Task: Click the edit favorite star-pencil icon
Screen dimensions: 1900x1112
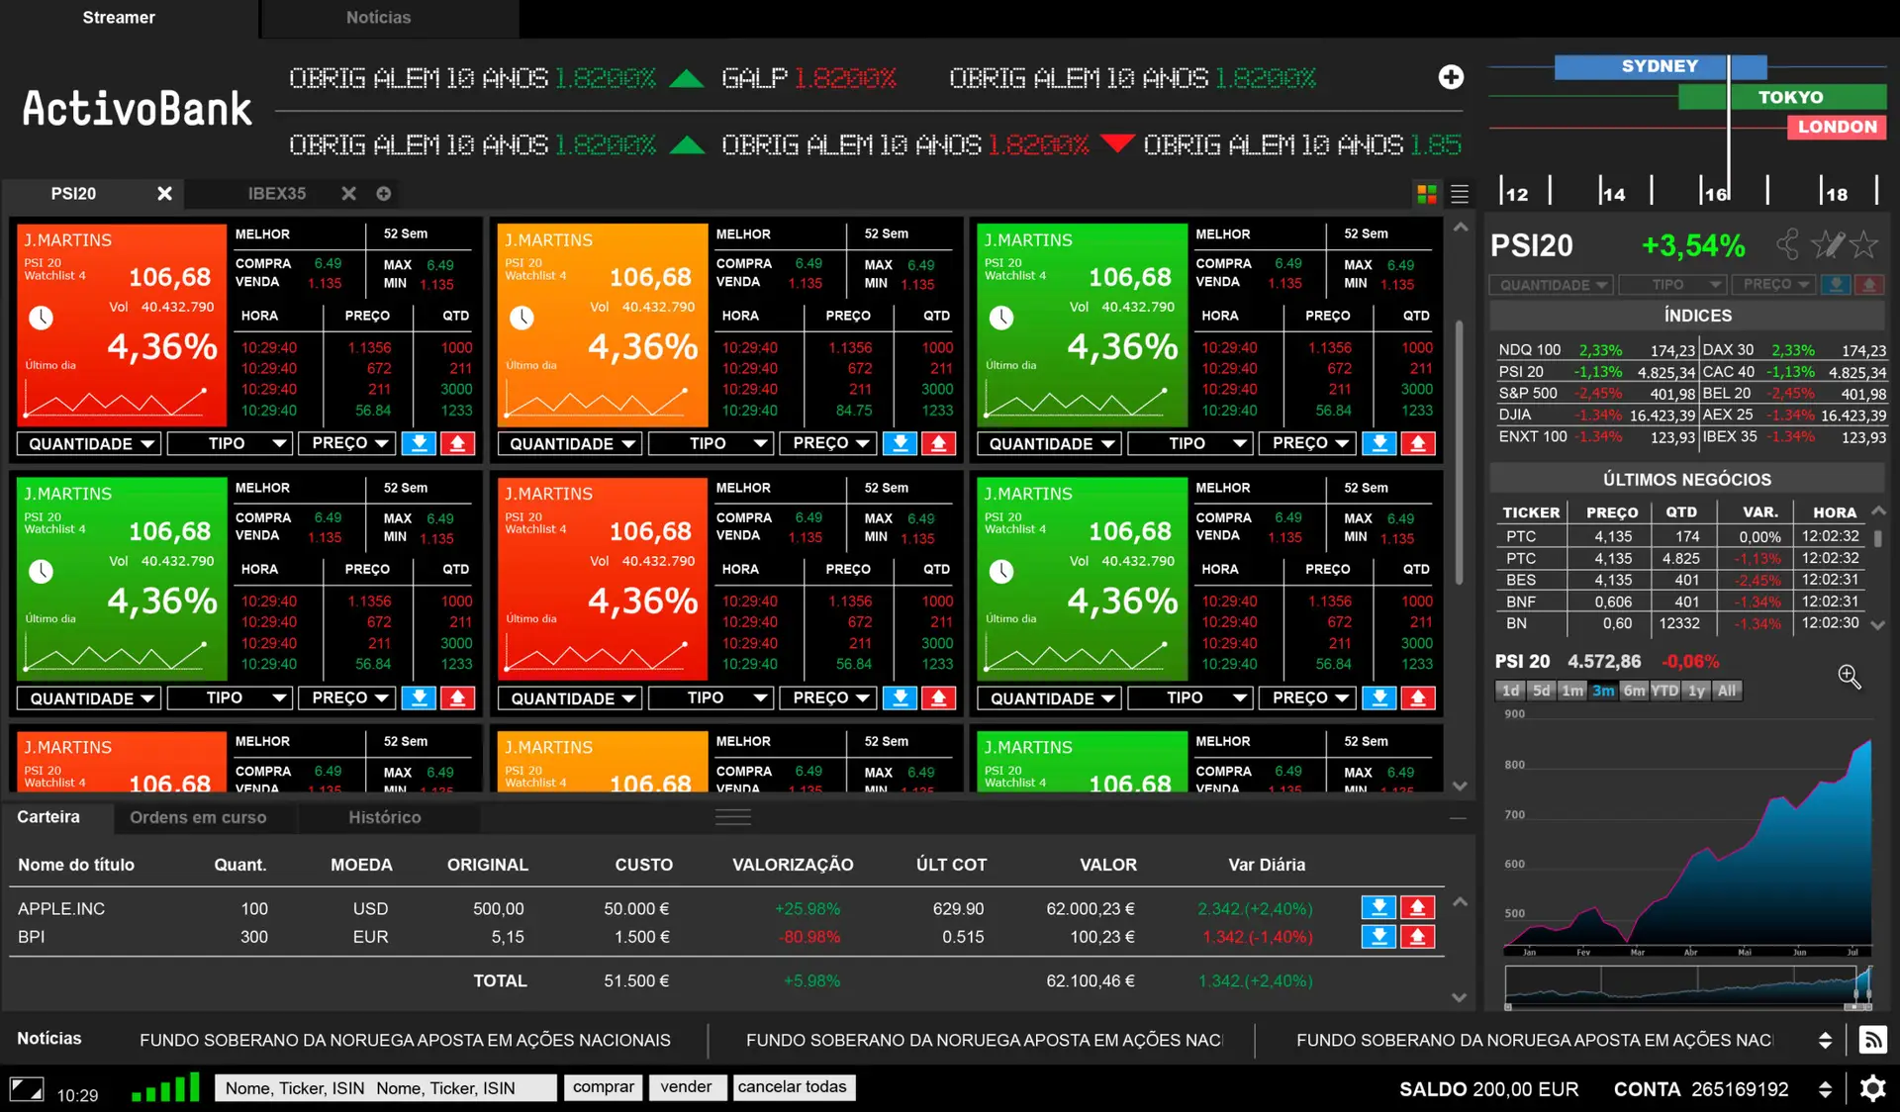Action: [1826, 244]
